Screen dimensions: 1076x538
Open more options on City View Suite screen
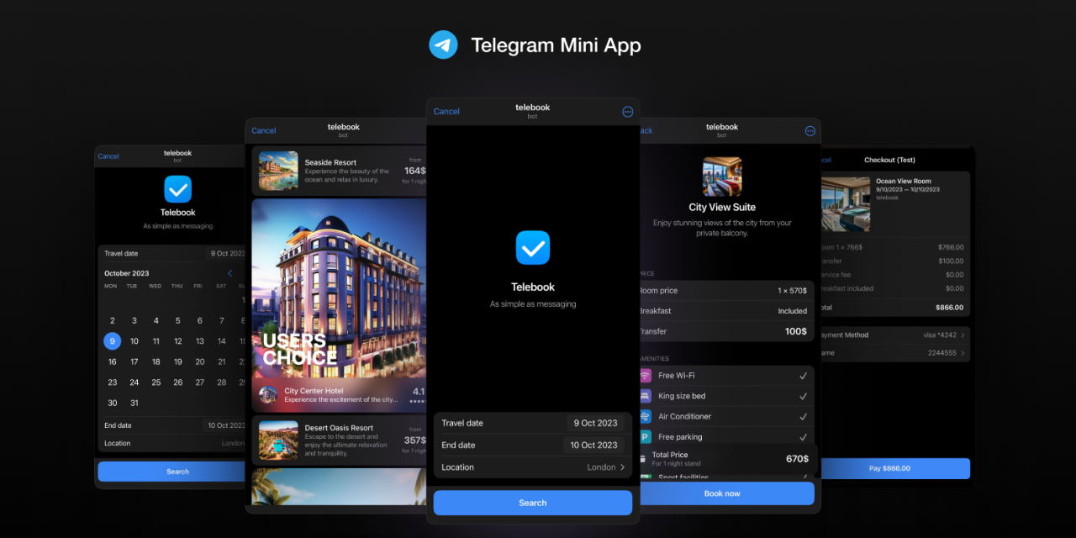[810, 131]
